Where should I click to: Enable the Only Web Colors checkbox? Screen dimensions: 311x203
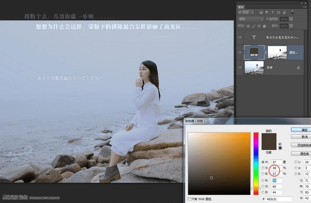[189, 199]
